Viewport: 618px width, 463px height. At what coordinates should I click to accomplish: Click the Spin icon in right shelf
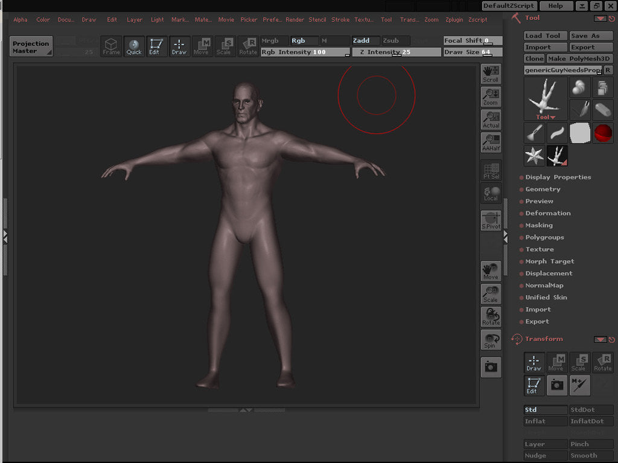click(491, 340)
